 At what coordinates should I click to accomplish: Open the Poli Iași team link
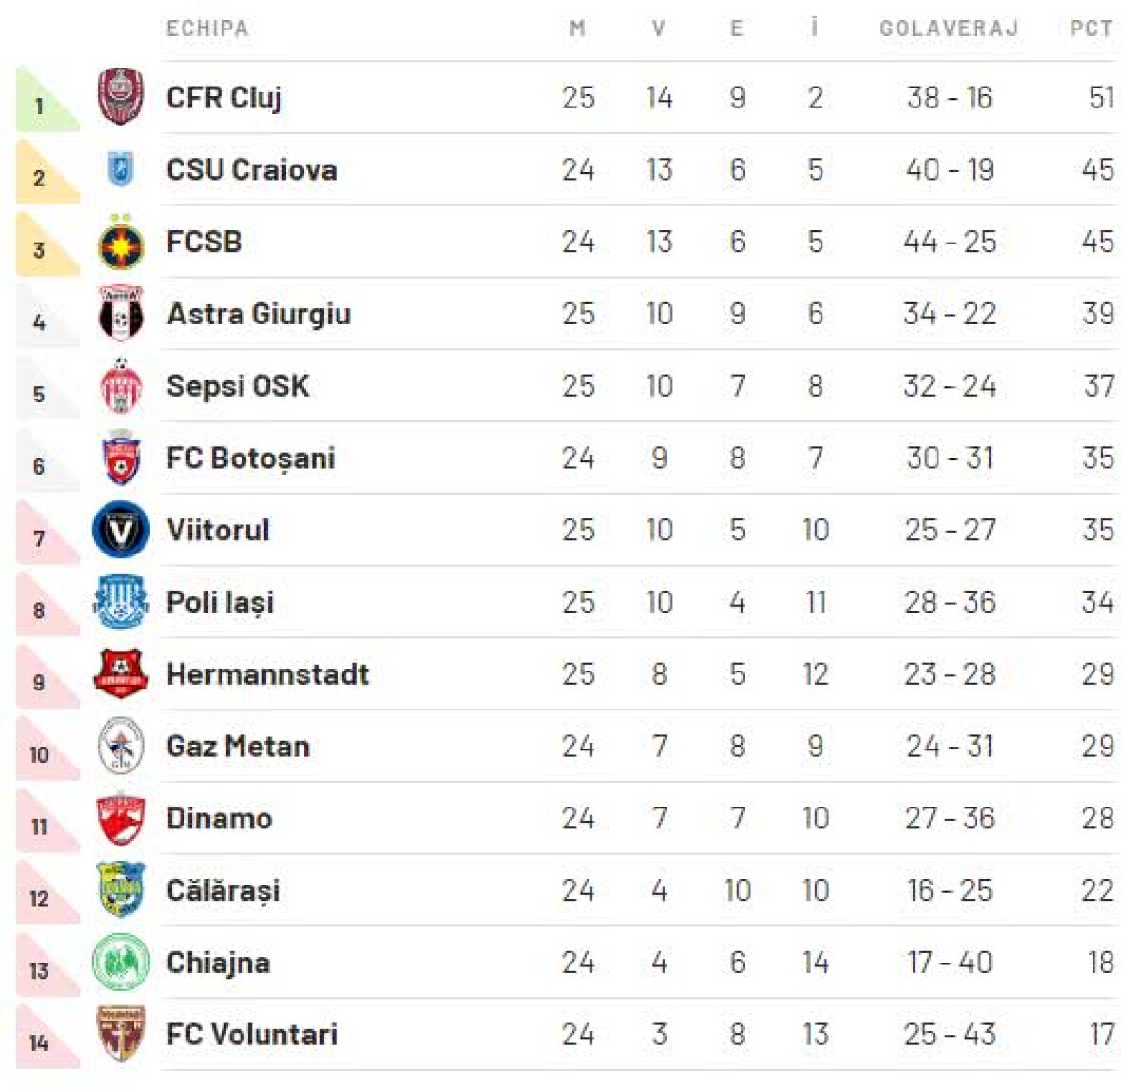(x=220, y=602)
